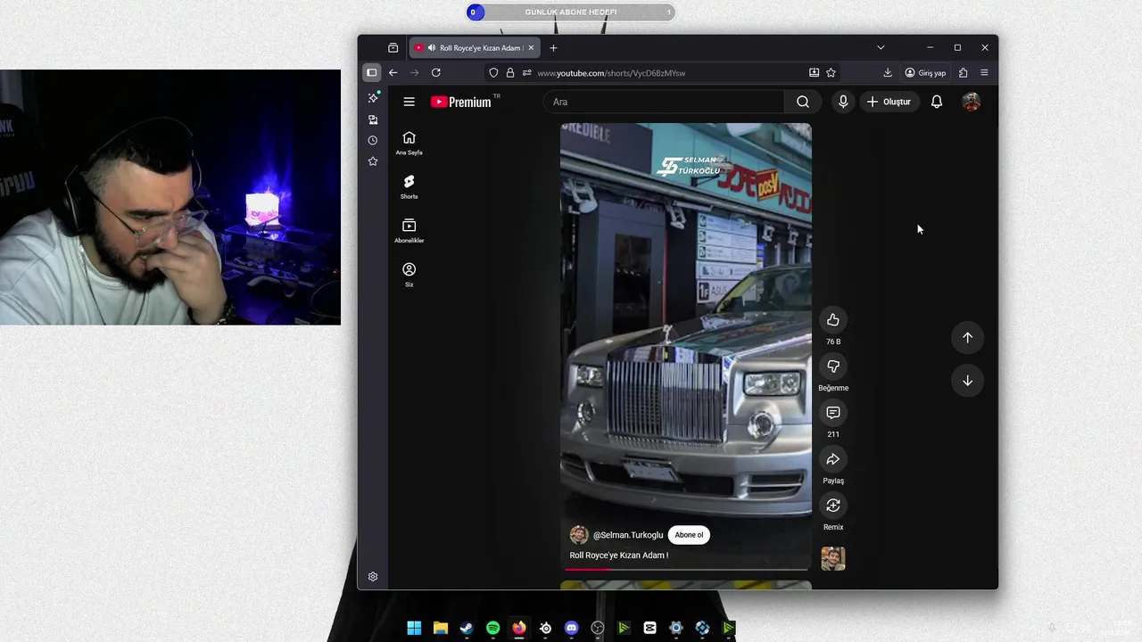Image resolution: width=1142 pixels, height=642 pixels.
Task: Open the account avatar menu
Action: pyautogui.click(x=972, y=102)
